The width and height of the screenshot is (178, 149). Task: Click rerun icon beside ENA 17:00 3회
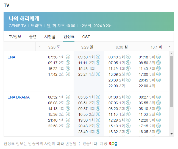[x=158, y=74]
